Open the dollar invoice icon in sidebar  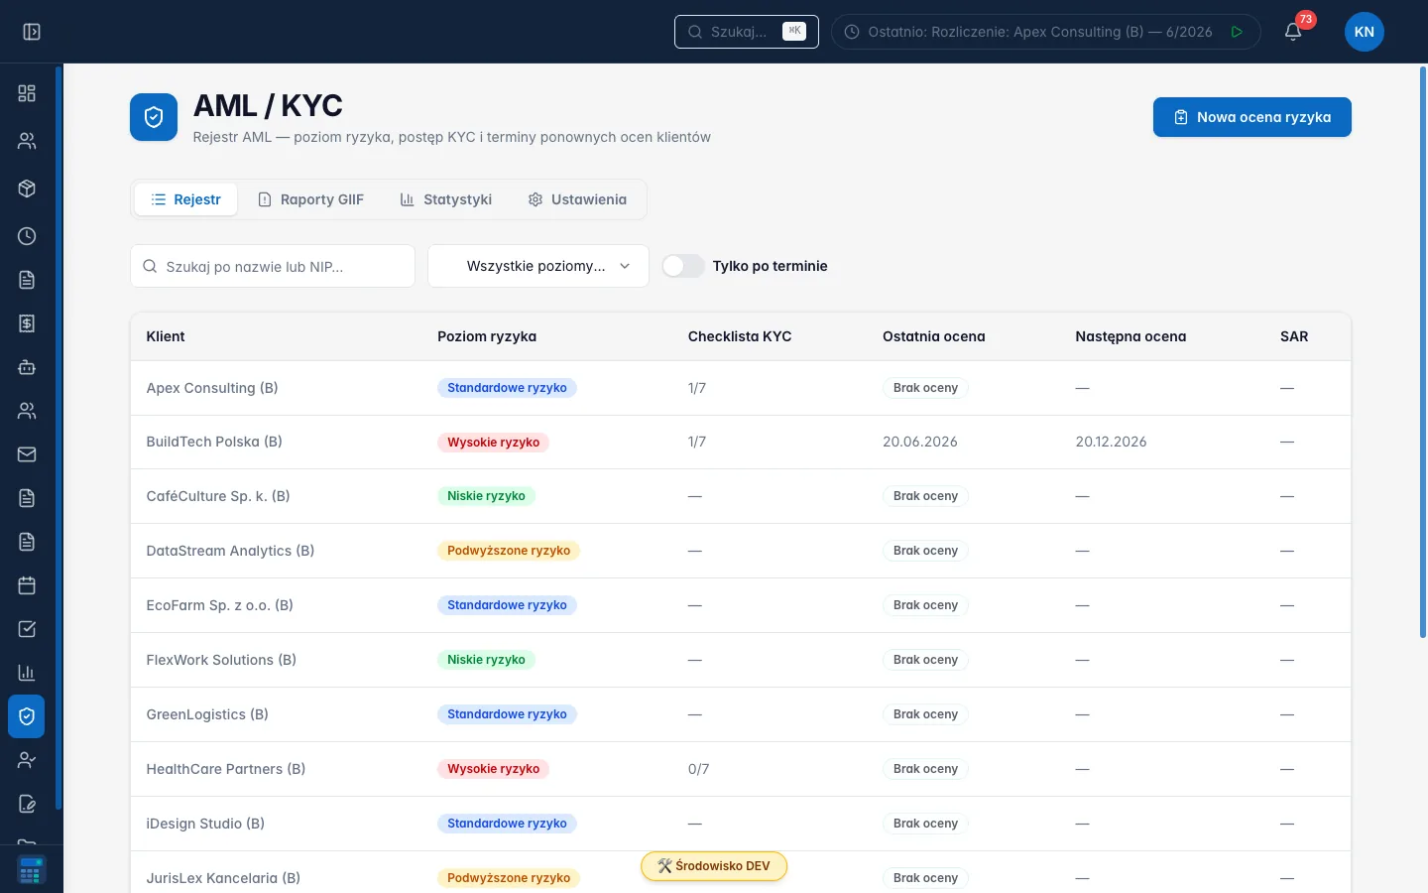tap(27, 323)
